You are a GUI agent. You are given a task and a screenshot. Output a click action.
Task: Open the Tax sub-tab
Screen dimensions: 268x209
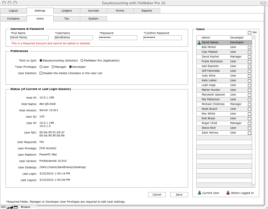tap(67, 19)
